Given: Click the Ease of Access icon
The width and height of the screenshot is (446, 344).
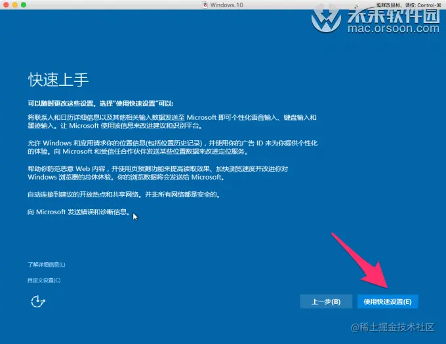Looking at the screenshot, I should click(x=38, y=301).
